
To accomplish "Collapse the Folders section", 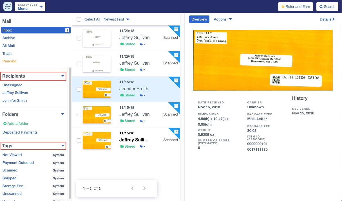I will click(63, 114).
